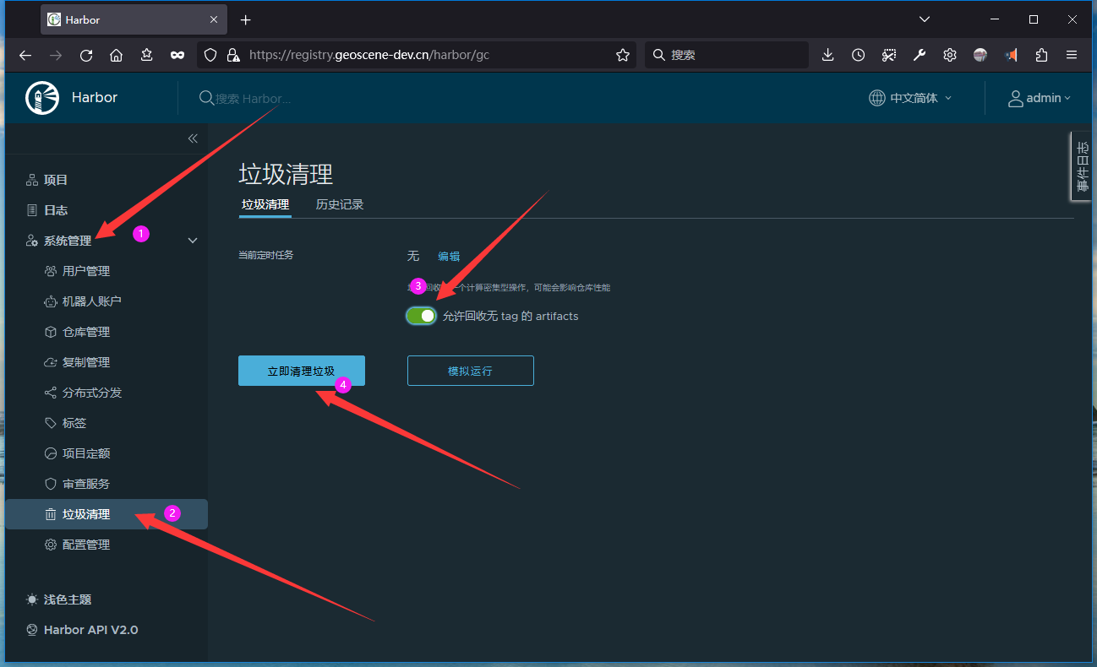Viewport: 1097px width, 667px height.
Task: Click the browser 搜索 search box
Action: [727, 55]
